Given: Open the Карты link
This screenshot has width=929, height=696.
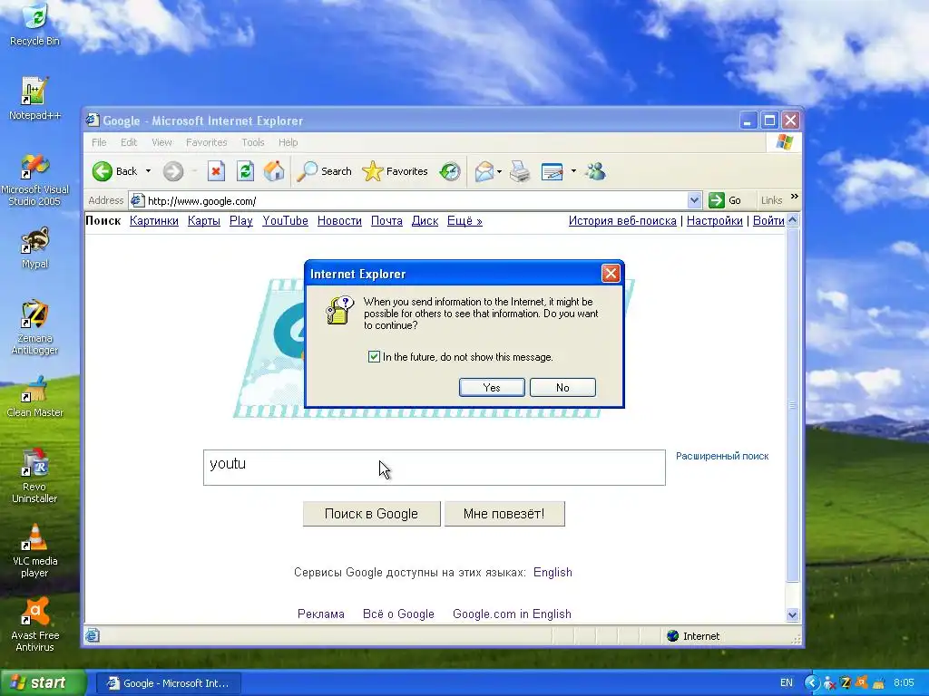Looking at the screenshot, I should tap(204, 221).
